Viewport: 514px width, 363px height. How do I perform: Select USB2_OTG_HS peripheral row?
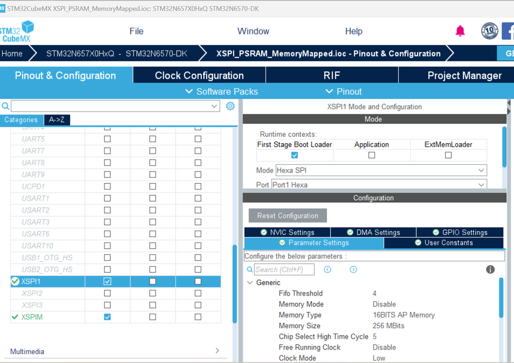[47, 269]
